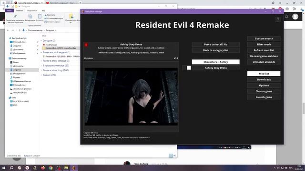Open WINDRIVER (D:) in Explorer sidebar
Image resolution: width=305 pixels, height=171 pixels.
[x=20, y=93]
